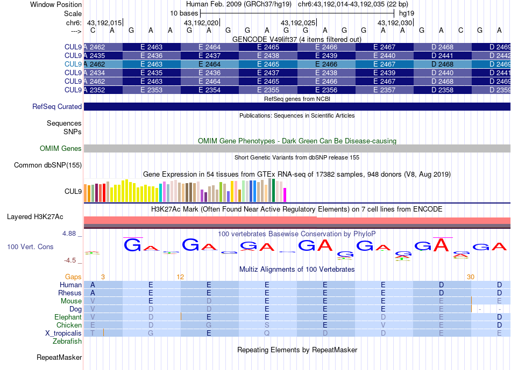The width and height of the screenshot is (511, 370).
Task: Click the light-blue highlighted CUL9 transcript label
Action: (73, 64)
